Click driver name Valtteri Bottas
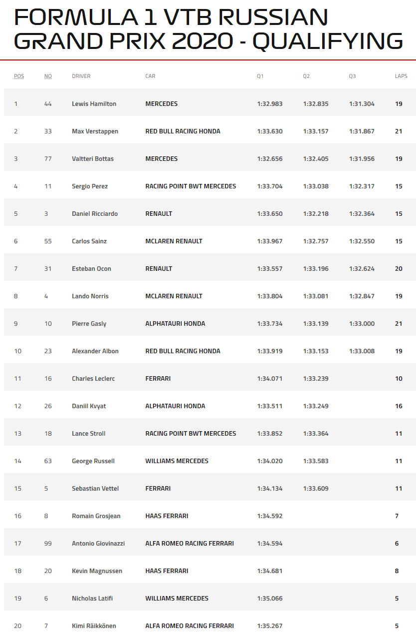 click(x=93, y=159)
